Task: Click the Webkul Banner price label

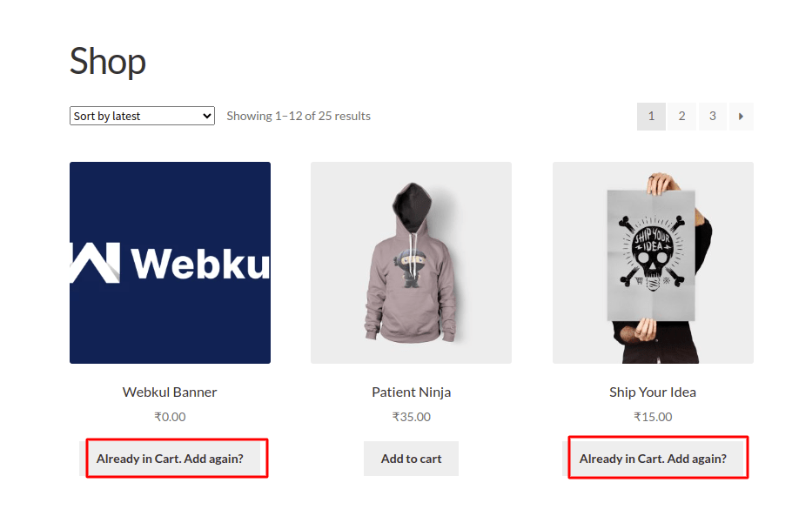Action: coord(170,416)
